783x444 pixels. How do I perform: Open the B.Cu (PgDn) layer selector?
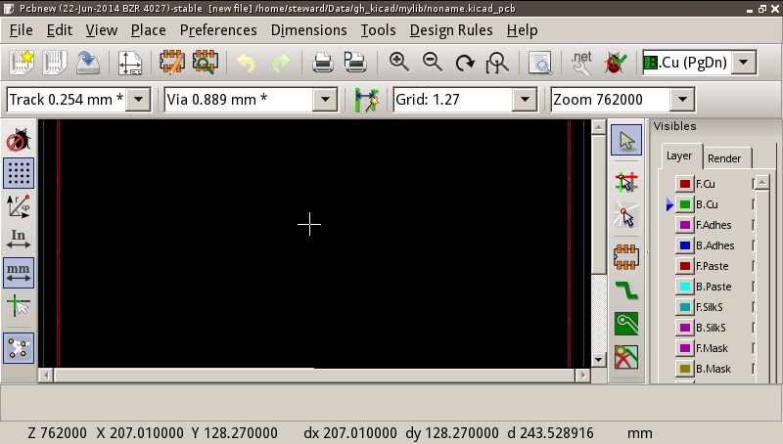pyautogui.click(x=744, y=63)
